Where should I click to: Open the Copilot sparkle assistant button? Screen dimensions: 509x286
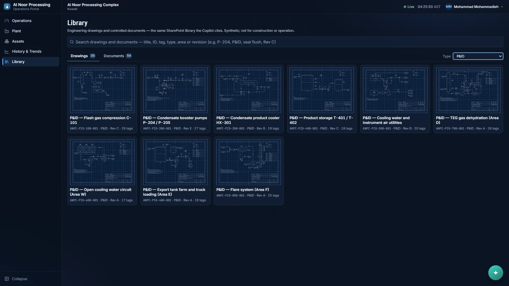(x=495, y=273)
